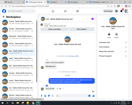Viewport: 132px width, 105px height.
Task: Switch to Messenger | Facebook tab
Action: [x=36, y=2]
